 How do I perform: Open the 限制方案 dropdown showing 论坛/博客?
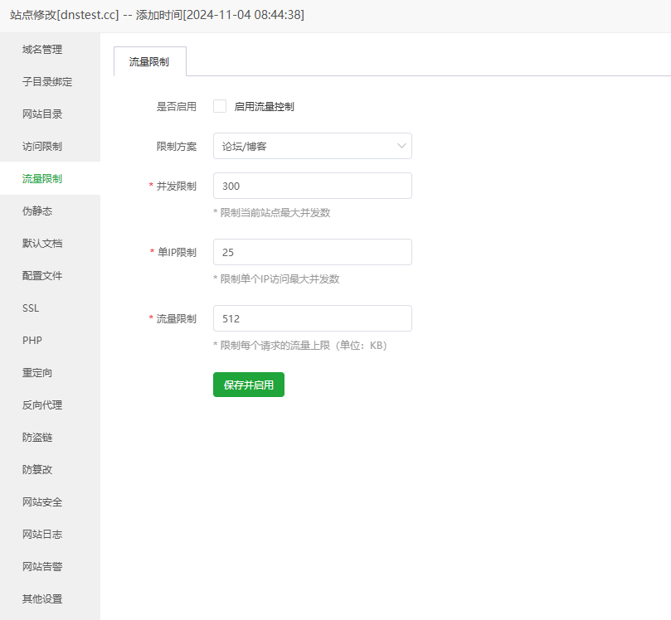click(312, 145)
